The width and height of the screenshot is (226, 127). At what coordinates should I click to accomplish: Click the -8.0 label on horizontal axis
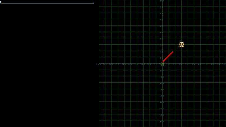coord(111,64)
